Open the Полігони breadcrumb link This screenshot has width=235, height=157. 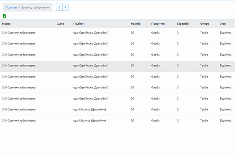pos(11,7)
